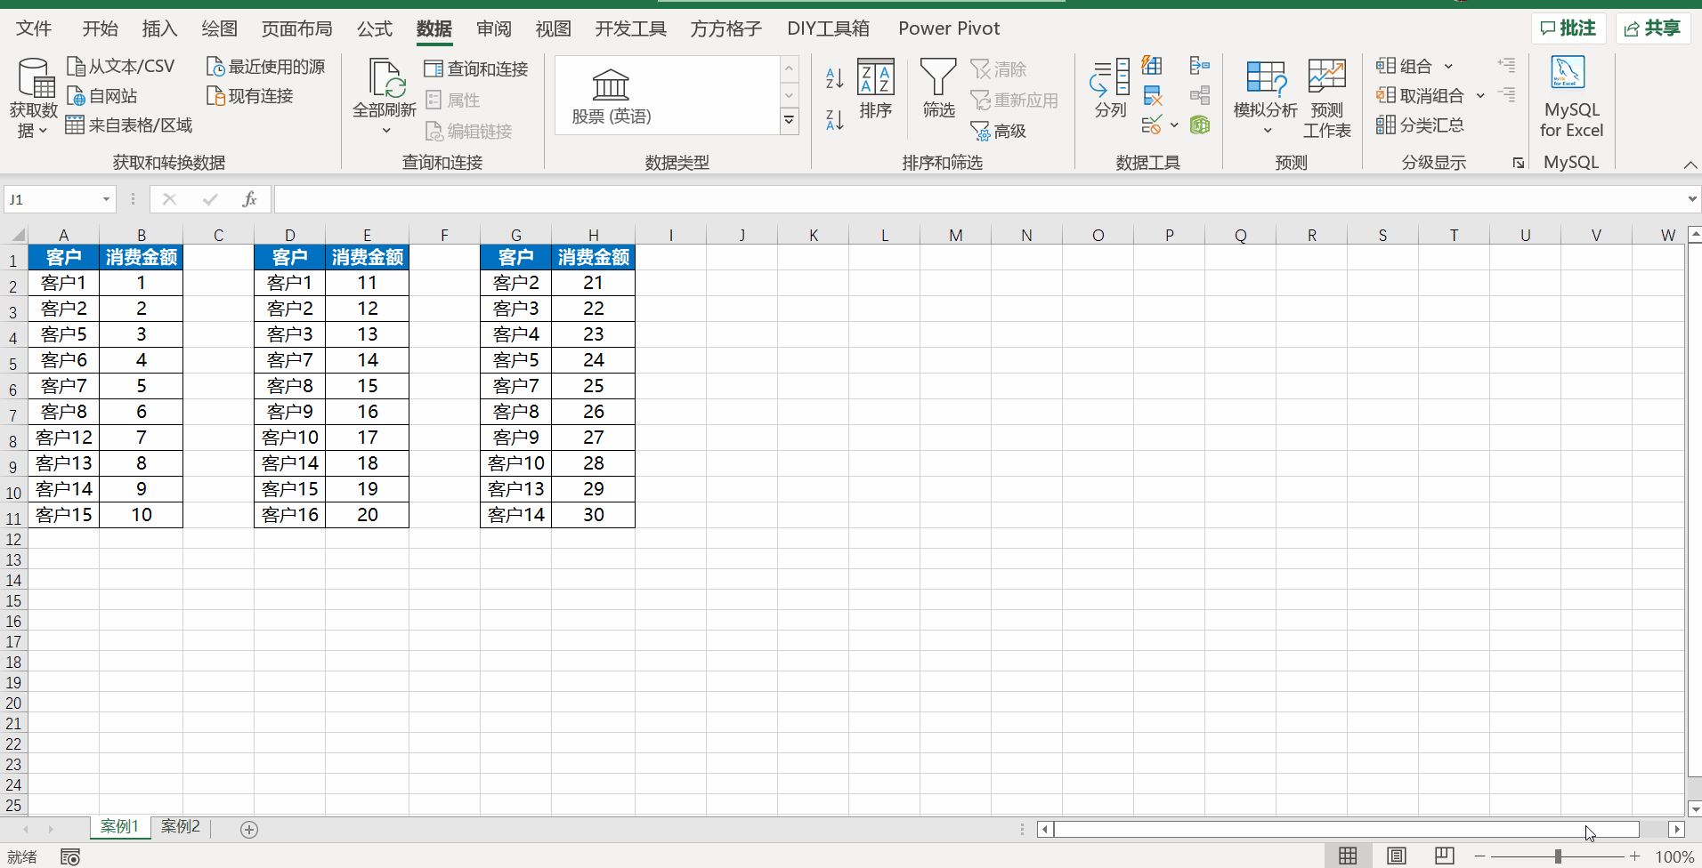Switch to Page Layout view in status bar
The width and height of the screenshot is (1702, 868).
[1397, 856]
